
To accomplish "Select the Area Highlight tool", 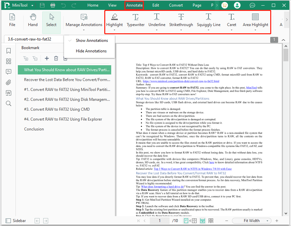I will pos(255,20).
